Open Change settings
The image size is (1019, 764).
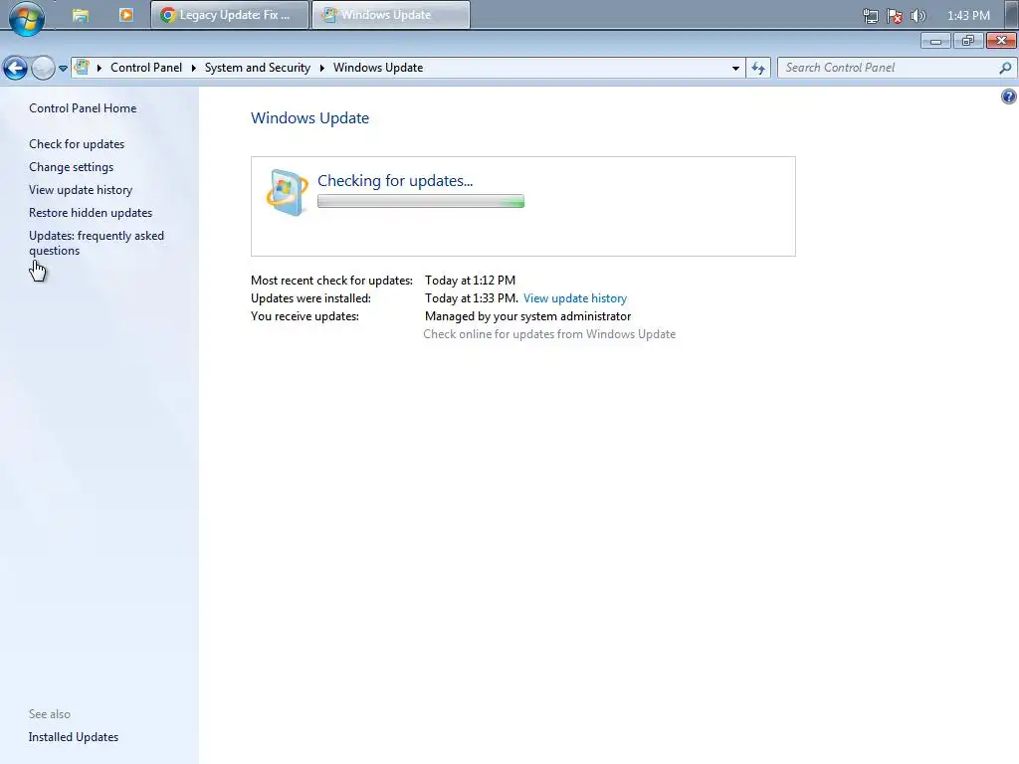pos(71,167)
